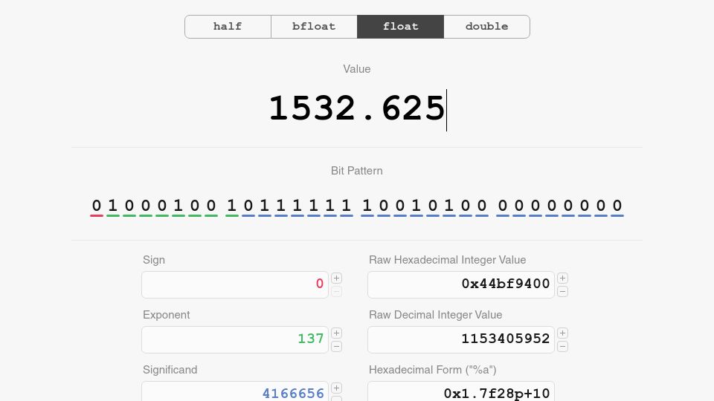Focus the Raw Decimal field 1153405952

(x=461, y=339)
